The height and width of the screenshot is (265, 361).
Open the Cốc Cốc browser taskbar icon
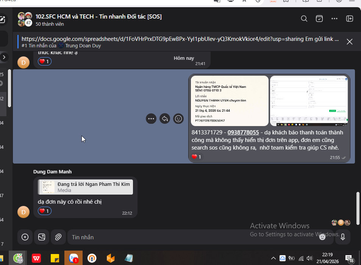coord(18,258)
